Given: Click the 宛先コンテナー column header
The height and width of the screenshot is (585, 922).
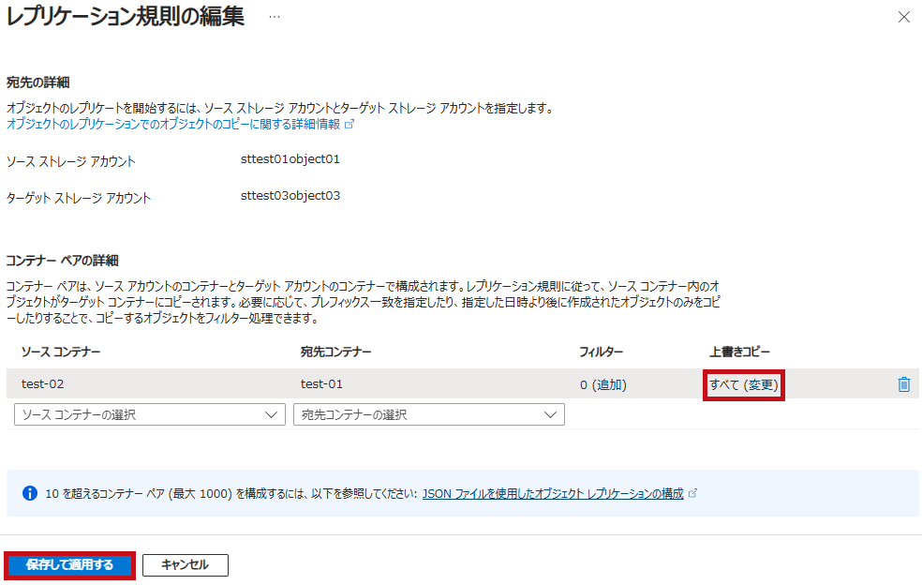Looking at the screenshot, I should [x=335, y=352].
